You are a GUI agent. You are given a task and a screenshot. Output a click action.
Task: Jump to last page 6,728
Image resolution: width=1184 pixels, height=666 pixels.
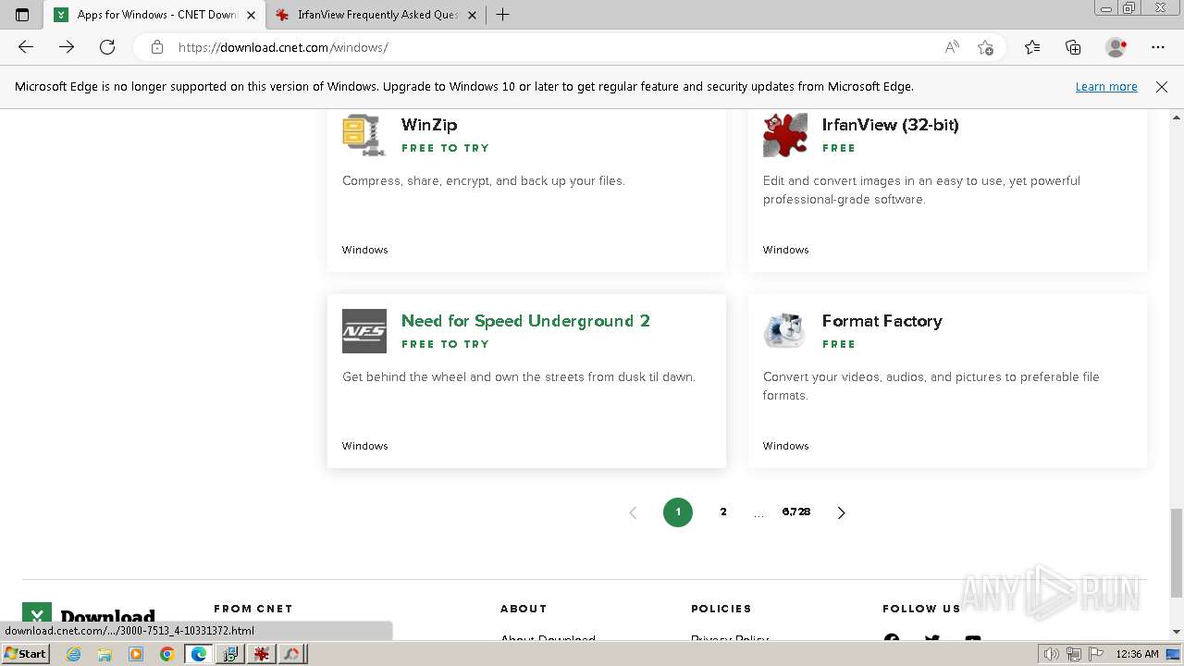click(x=795, y=512)
